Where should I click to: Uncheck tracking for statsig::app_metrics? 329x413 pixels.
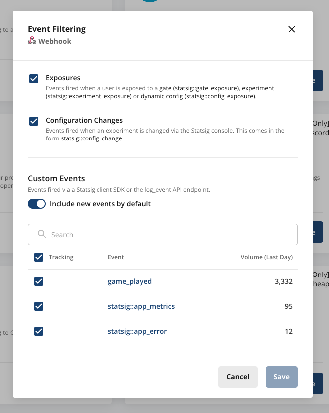click(x=39, y=306)
